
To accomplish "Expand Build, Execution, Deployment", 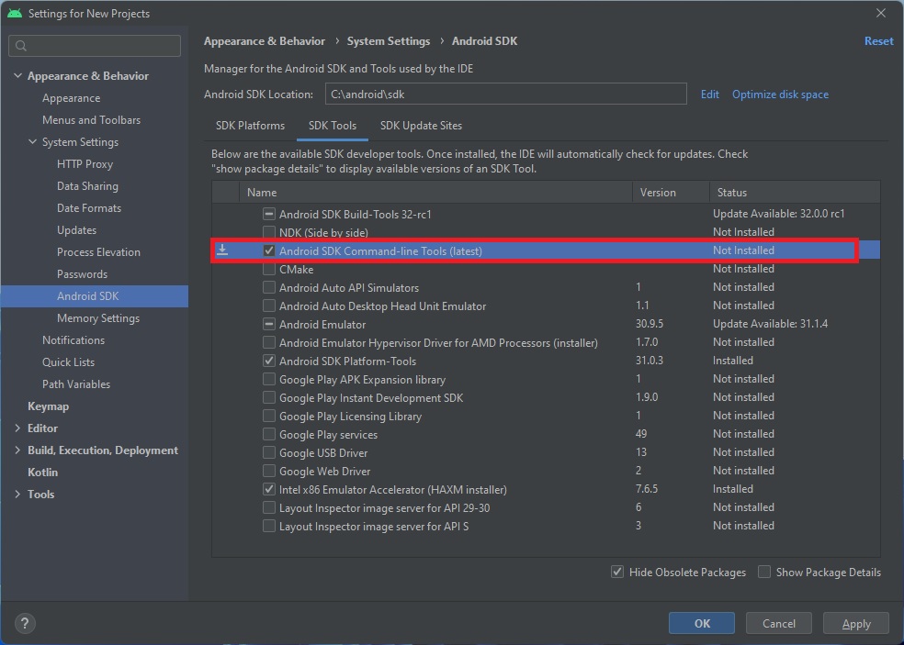I will point(17,450).
